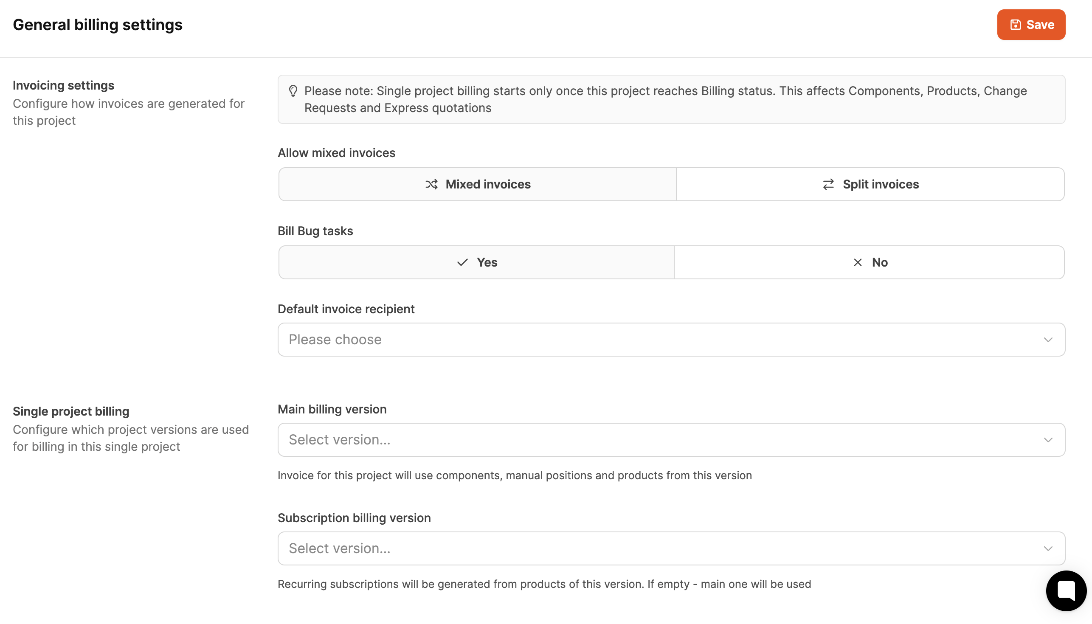Click the chevron on the Main billing version field
This screenshot has width=1092, height=624.
1048,440
